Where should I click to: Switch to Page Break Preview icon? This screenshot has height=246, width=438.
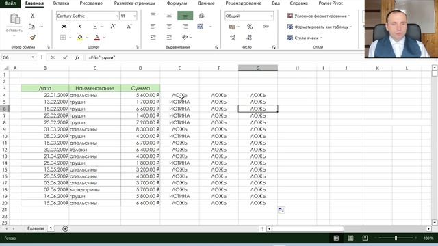(x=365, y=238)
